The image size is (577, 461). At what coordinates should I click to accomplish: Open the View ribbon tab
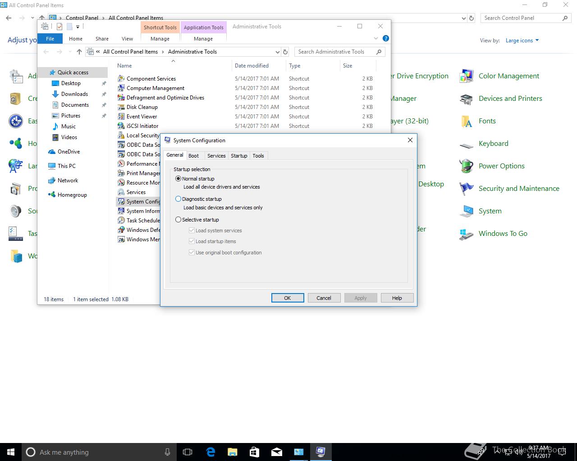pos(128,39)
